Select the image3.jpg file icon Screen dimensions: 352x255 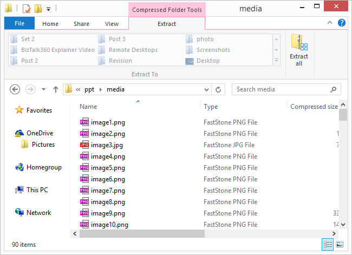coord(84,145)
